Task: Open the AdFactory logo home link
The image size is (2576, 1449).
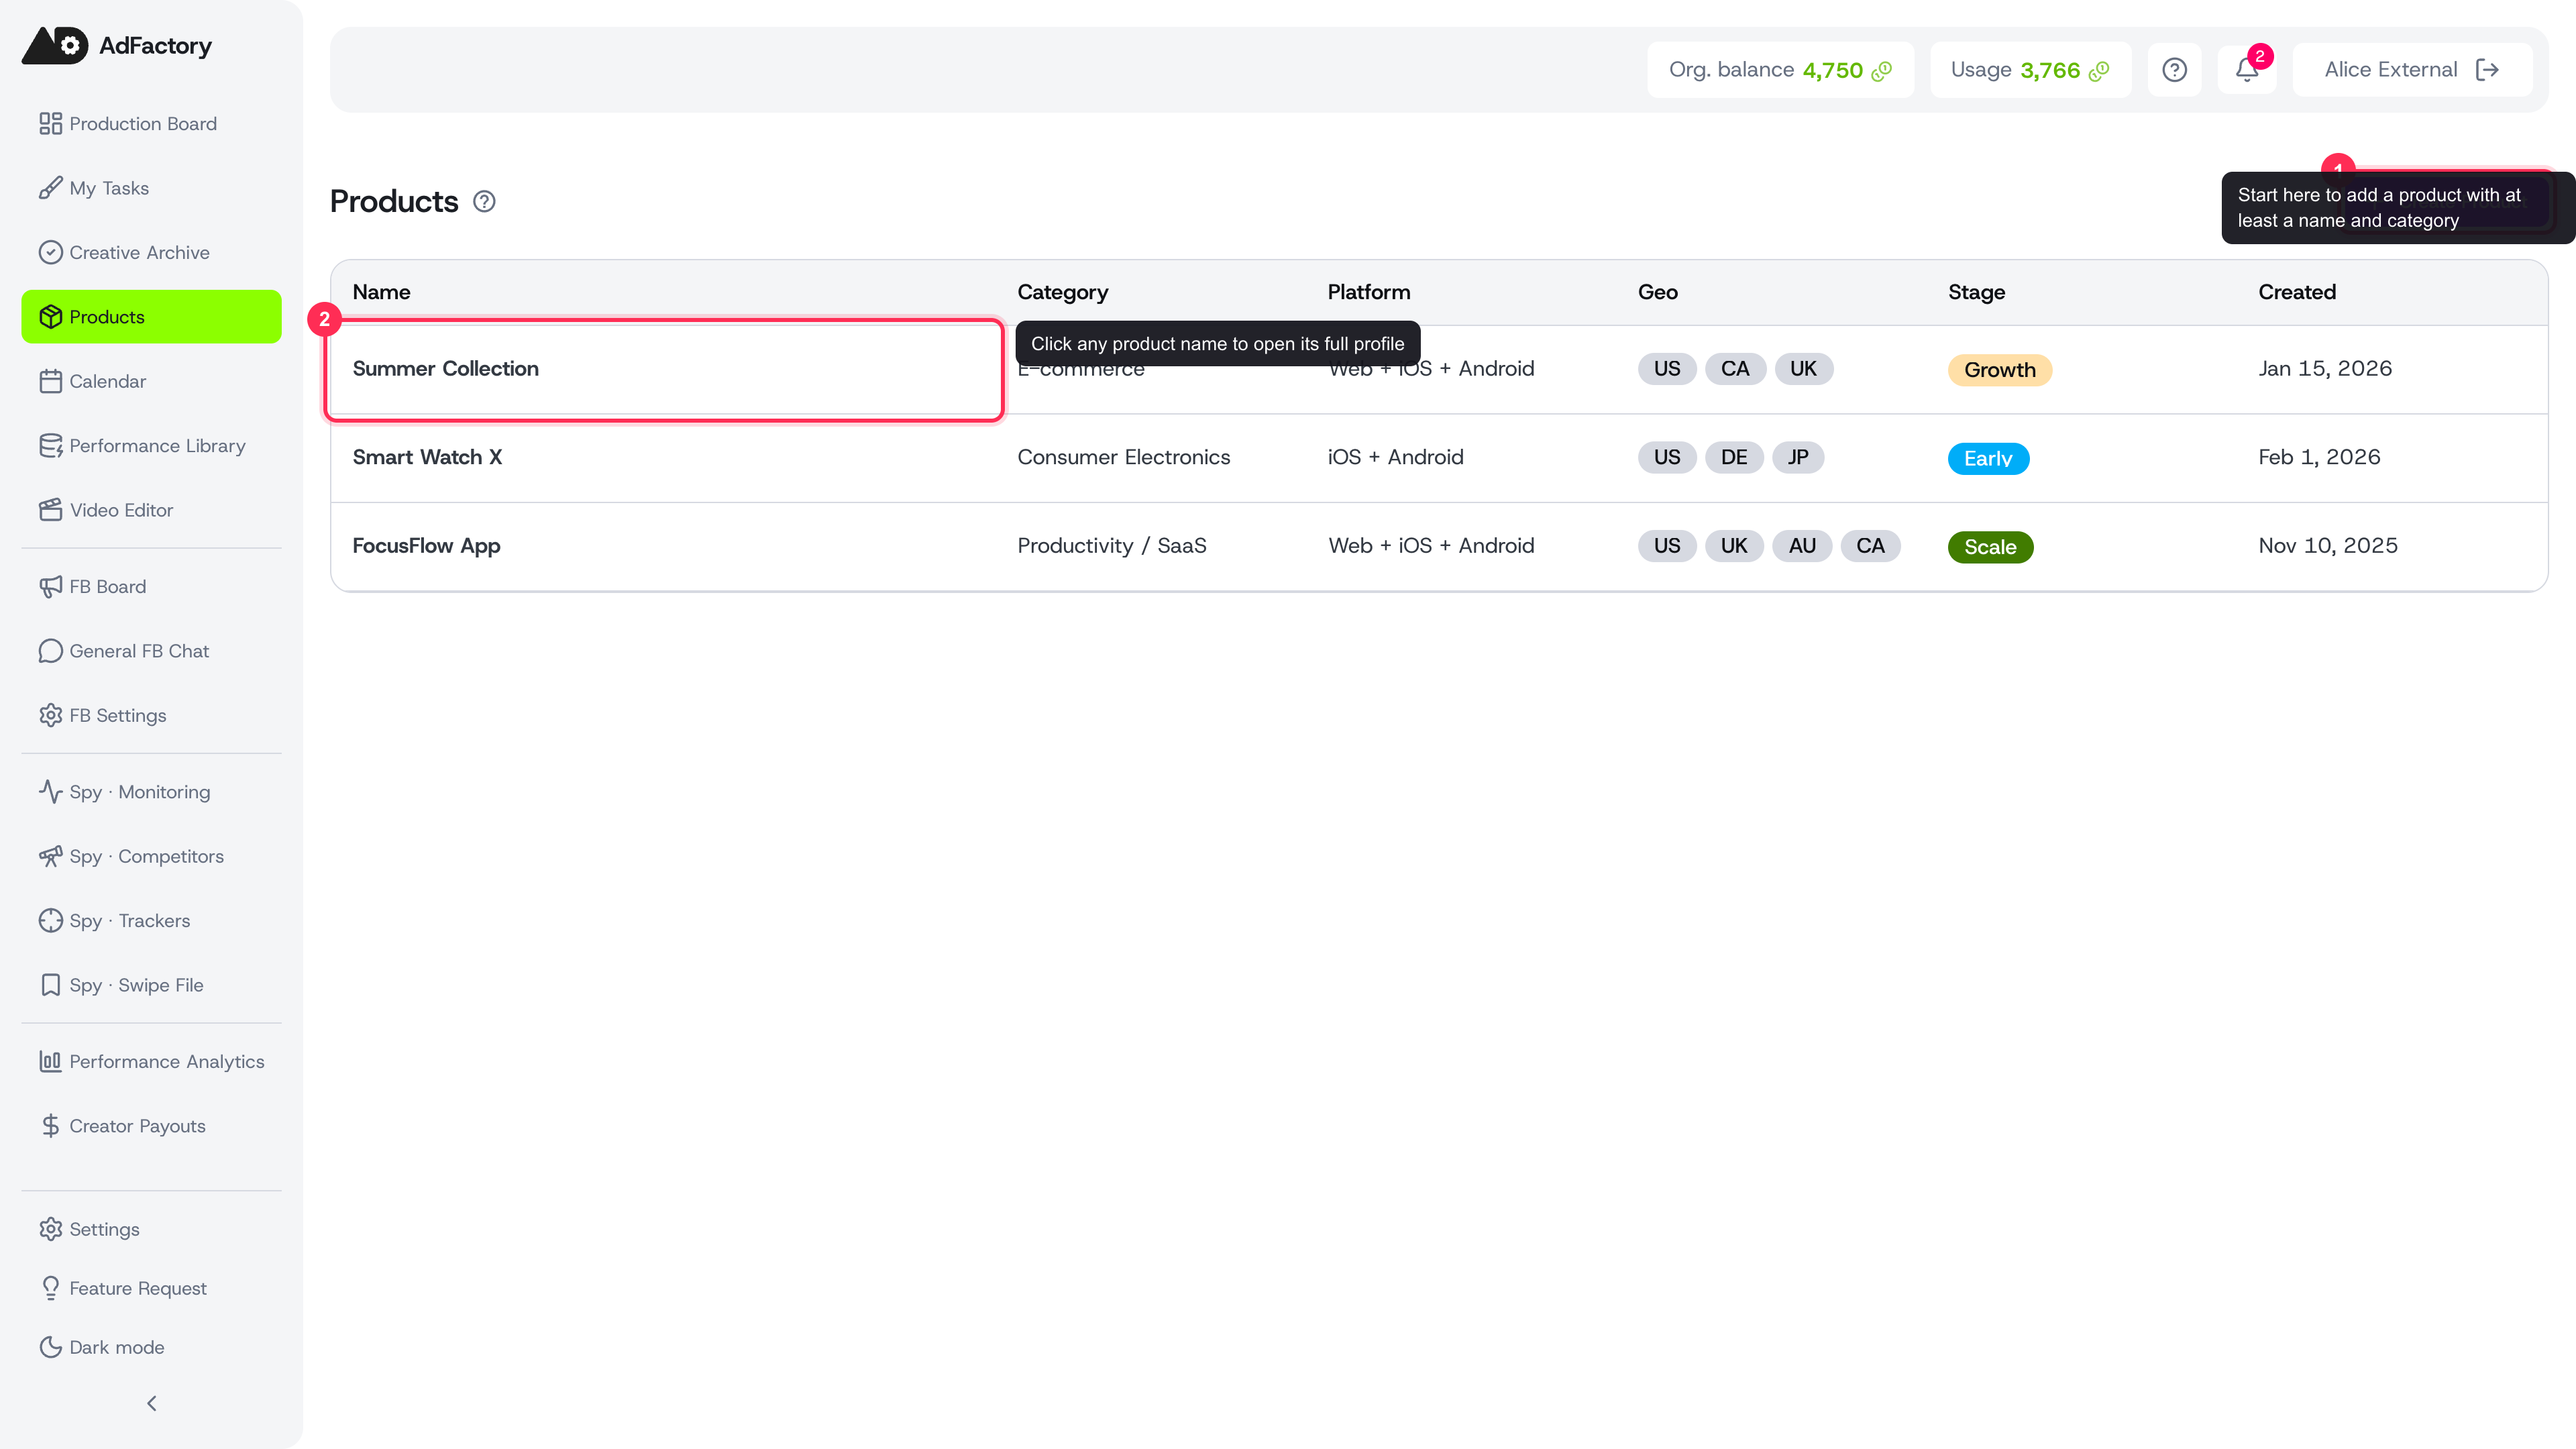Action: pos(117,46)
